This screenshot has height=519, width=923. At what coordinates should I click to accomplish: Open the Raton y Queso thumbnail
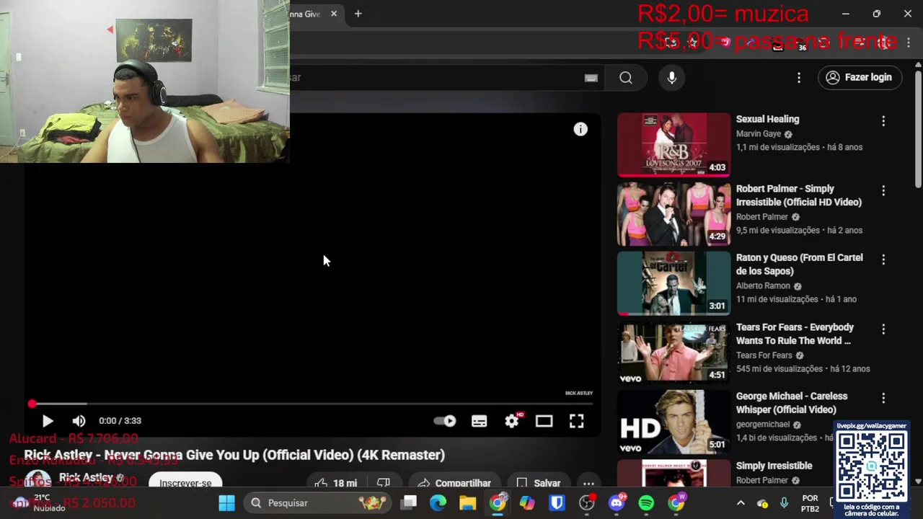pos(674,283)
